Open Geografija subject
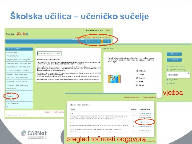The height and width of the screenshot is (144, 192). click(19, 100)
